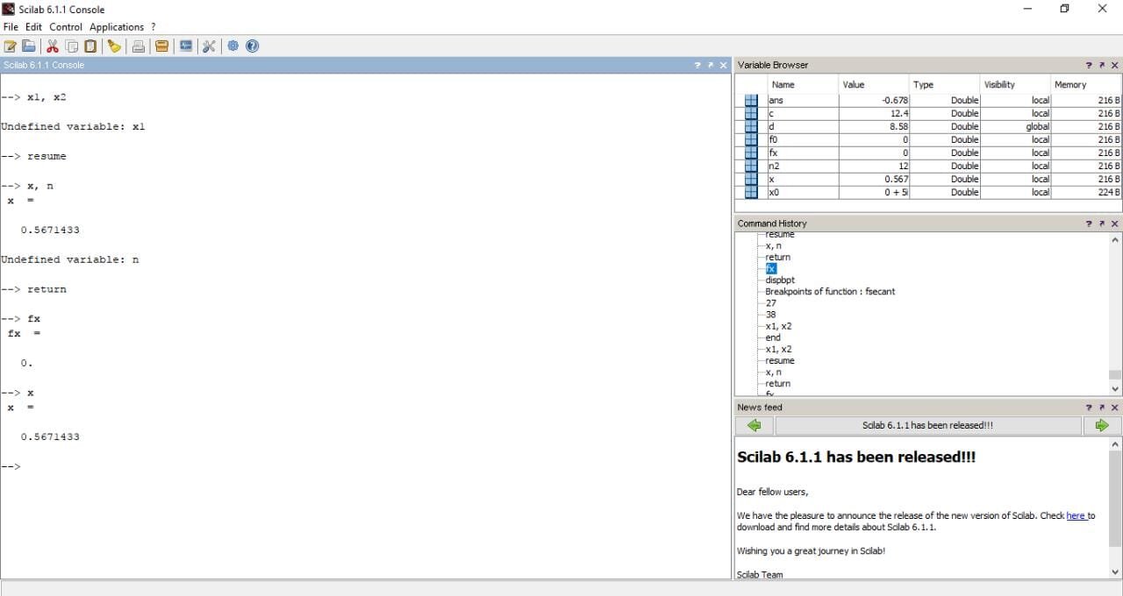Open Scilab demonstrations gear icon
The image size is (1123, 596).
tap(232, 46)
